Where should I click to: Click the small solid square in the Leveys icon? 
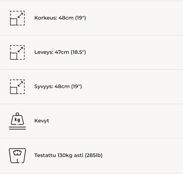[14, 56]
